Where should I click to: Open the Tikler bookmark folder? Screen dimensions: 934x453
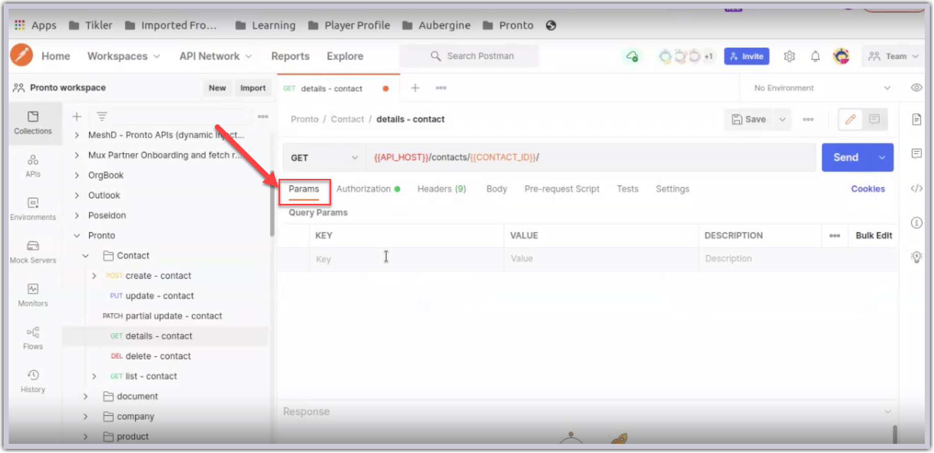point(91,25)
